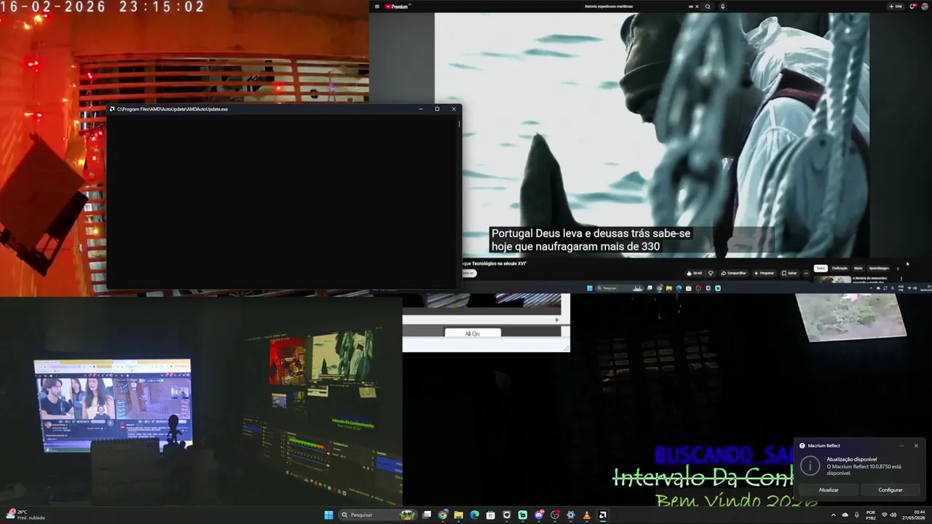Screen dimensions: 932x524
Task: Open more actions (three dots) under the video
Action: coord(806,273)
